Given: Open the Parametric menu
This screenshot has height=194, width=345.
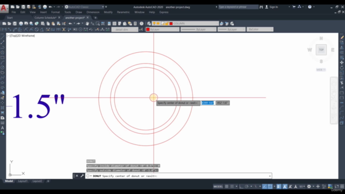Looking at the screenshot, I should point(123,12).
